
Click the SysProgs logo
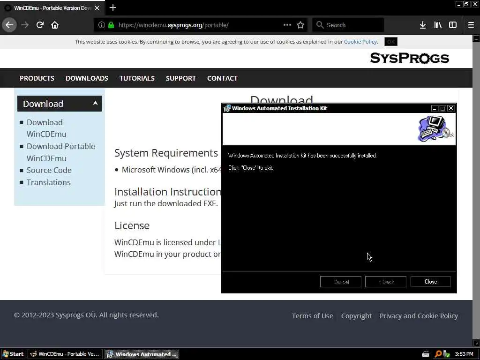tap(409, 58)
